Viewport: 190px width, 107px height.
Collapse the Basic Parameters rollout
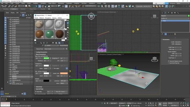coord(51,54)
